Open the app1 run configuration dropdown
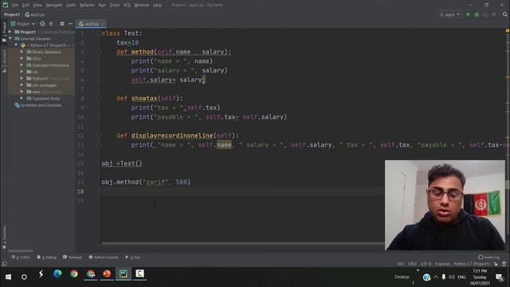The height and width of the screenshot is (287, 510). coord(449,14)
